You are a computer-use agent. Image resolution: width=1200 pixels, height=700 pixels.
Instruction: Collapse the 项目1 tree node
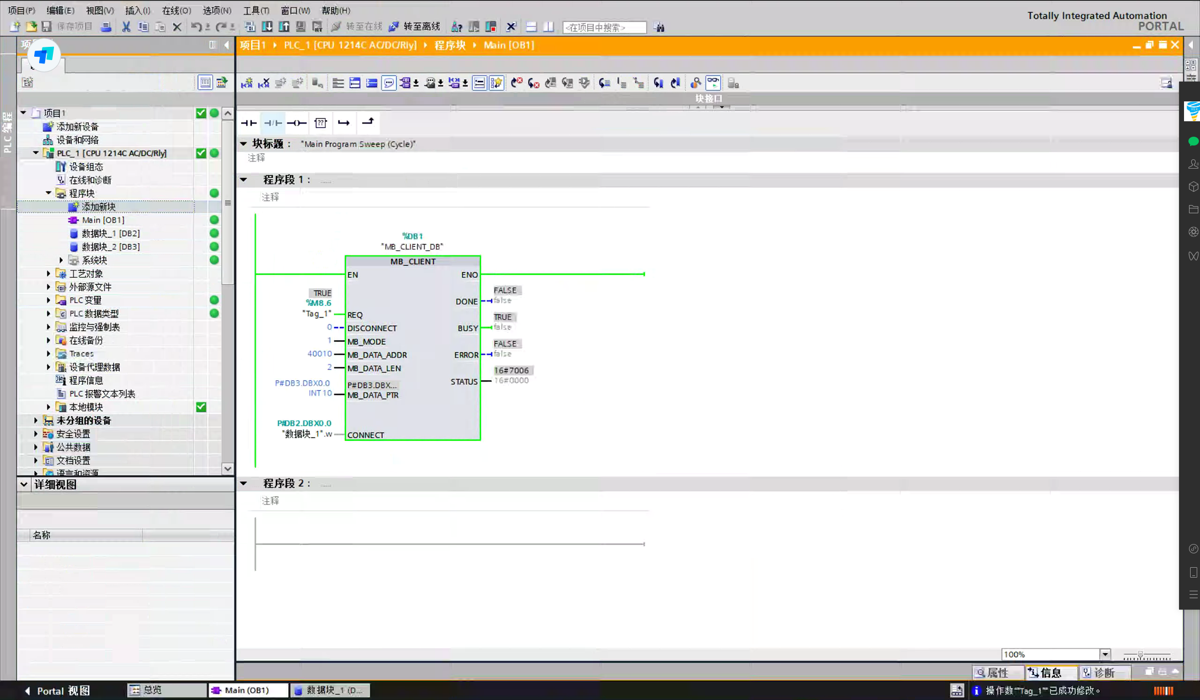point(23,113)
